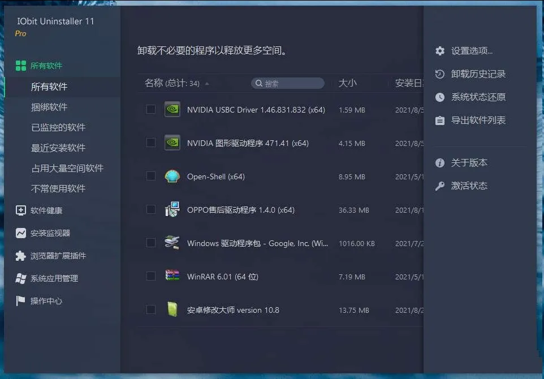Show 最近安装软件
Image resolution: width=544 pixels, height=379 pixels.
tap(58, 148)
